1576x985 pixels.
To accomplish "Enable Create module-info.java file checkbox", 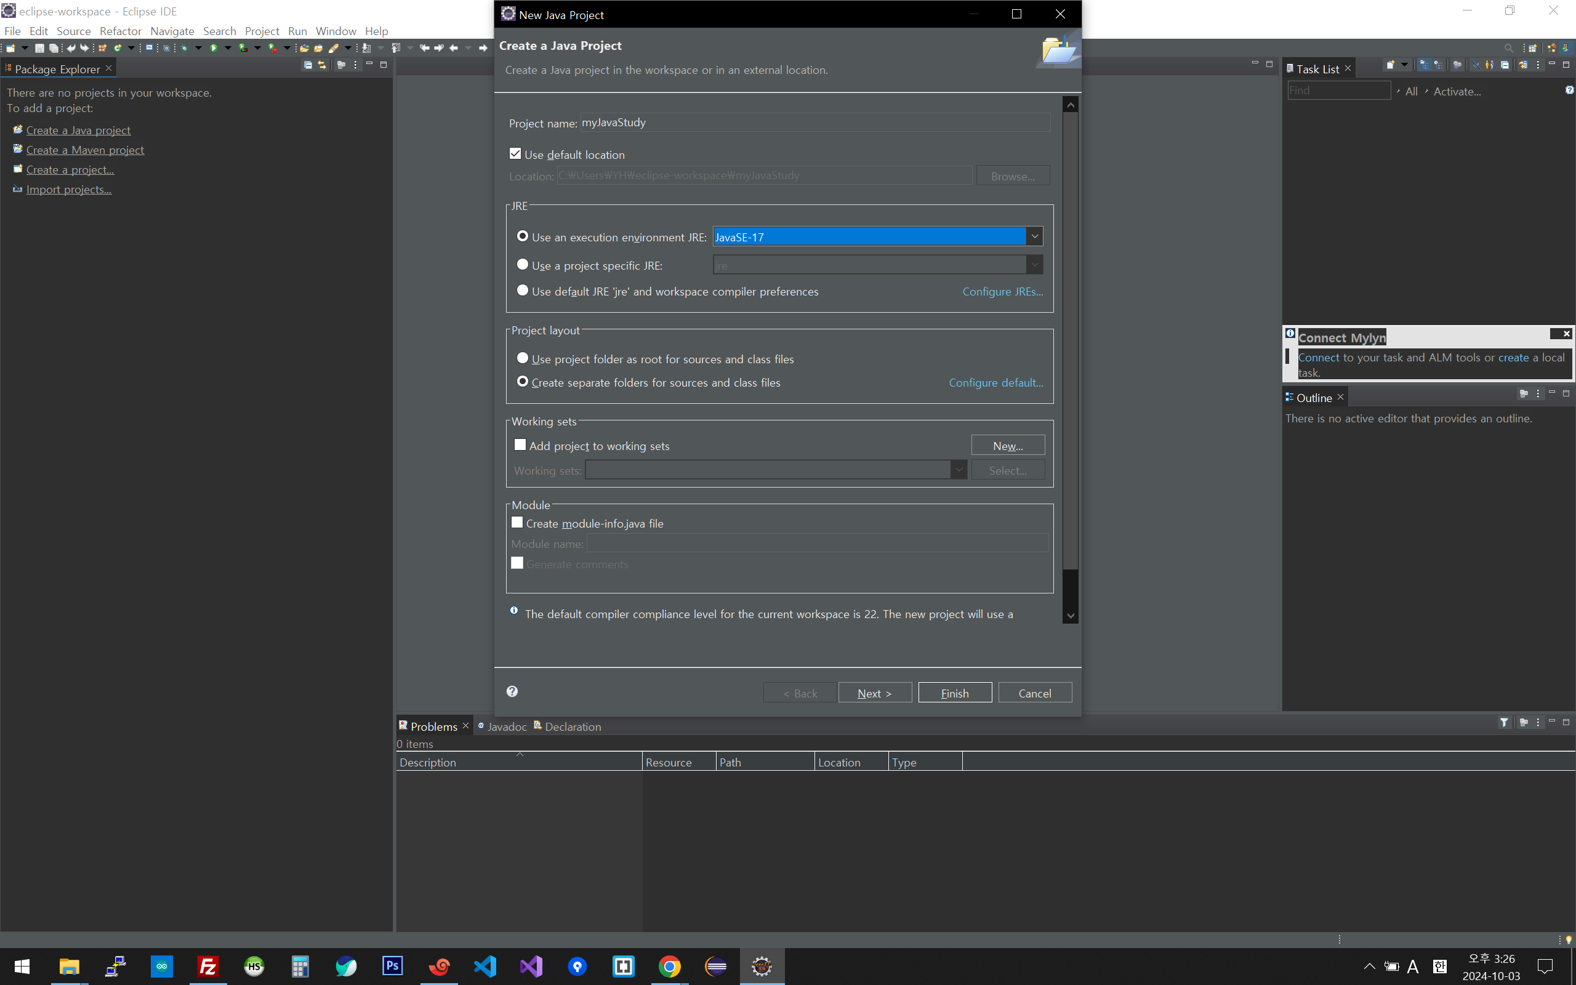I will (x=517, y=523).
